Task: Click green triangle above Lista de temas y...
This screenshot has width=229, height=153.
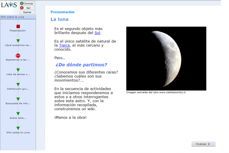Action: coord(18,70)
